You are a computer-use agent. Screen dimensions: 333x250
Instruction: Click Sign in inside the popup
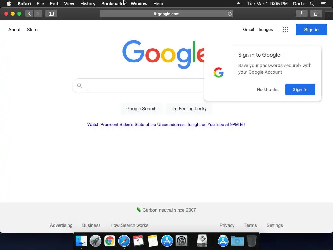300,90
